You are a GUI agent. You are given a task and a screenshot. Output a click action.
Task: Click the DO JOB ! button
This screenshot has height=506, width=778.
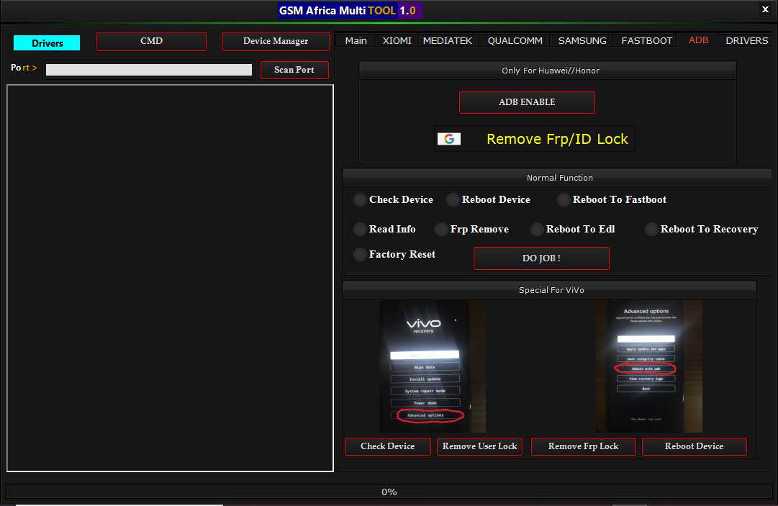[541, 258]
